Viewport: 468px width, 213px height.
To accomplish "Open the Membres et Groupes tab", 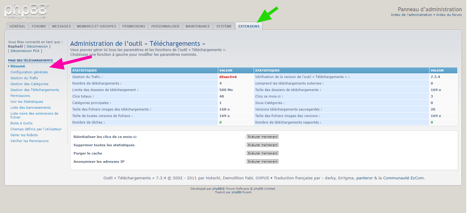I will coord(96,26).
